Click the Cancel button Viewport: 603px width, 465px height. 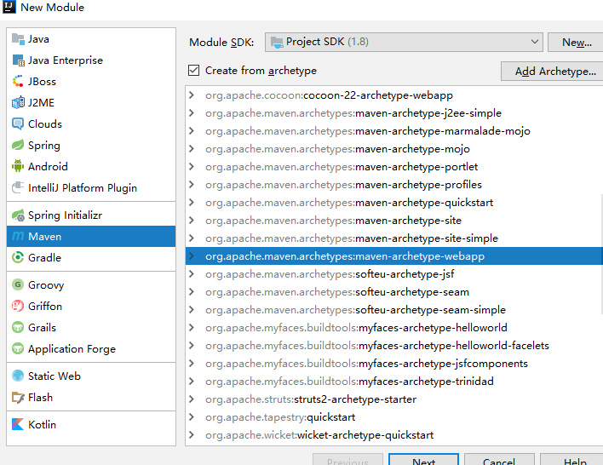[x=499, y=460]
